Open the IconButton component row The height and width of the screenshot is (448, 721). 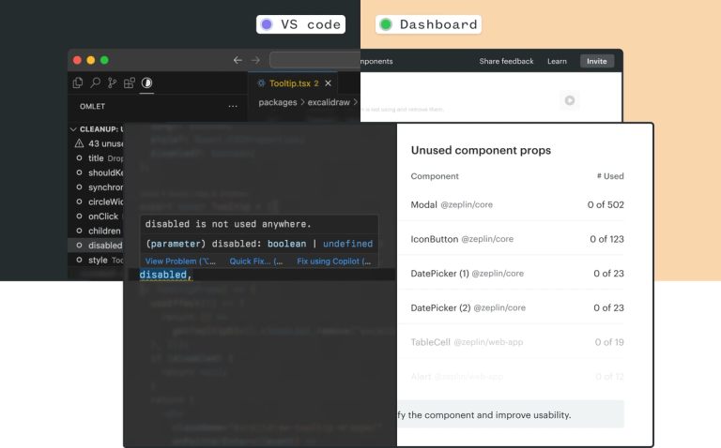(x=517, y=239)
